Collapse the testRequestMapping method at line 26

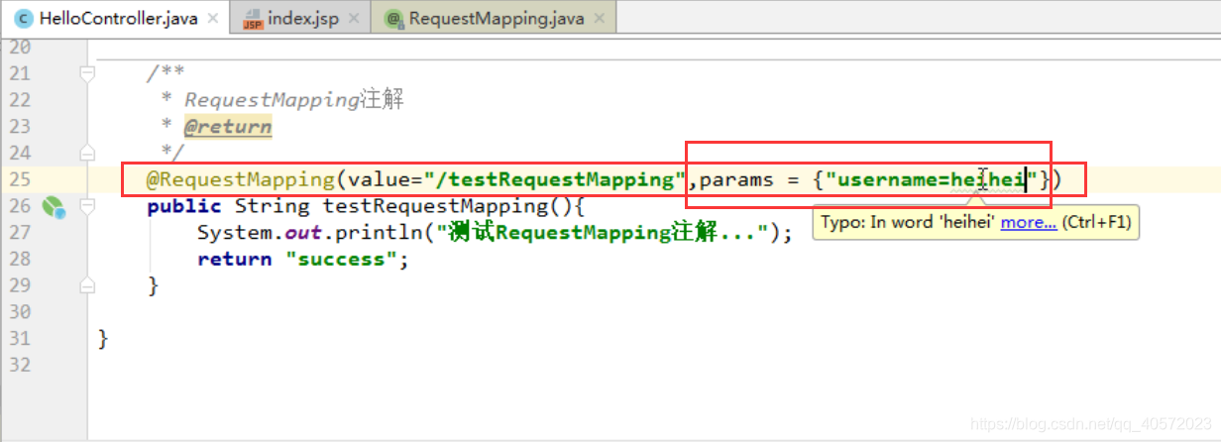coord(87,206)
